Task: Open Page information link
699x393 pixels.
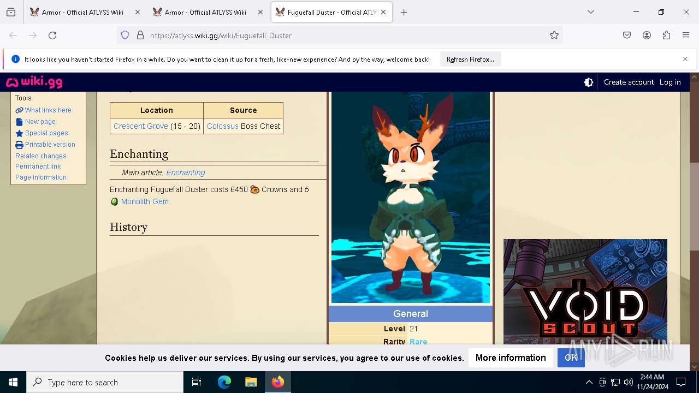Action: point(41,177)
